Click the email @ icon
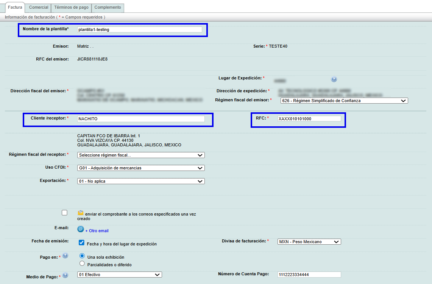 (80, 229)
